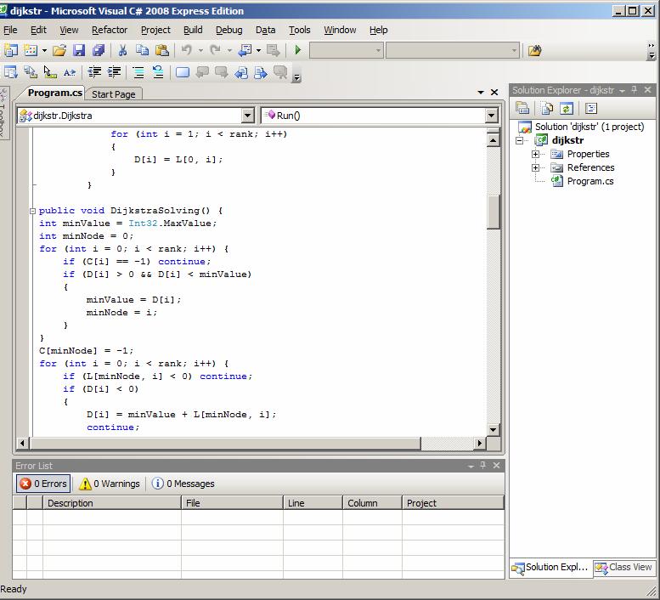
Task: Click the Paste clipboard icon
Action: pyautogui.click(x=162, y=50)
